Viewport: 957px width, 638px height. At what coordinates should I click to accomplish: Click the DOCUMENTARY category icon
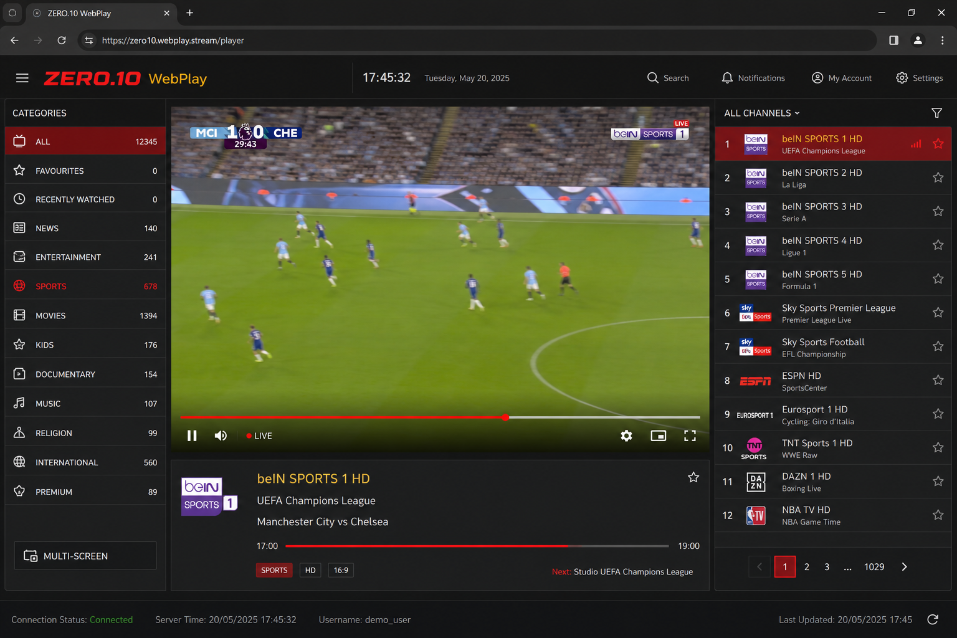19,374
